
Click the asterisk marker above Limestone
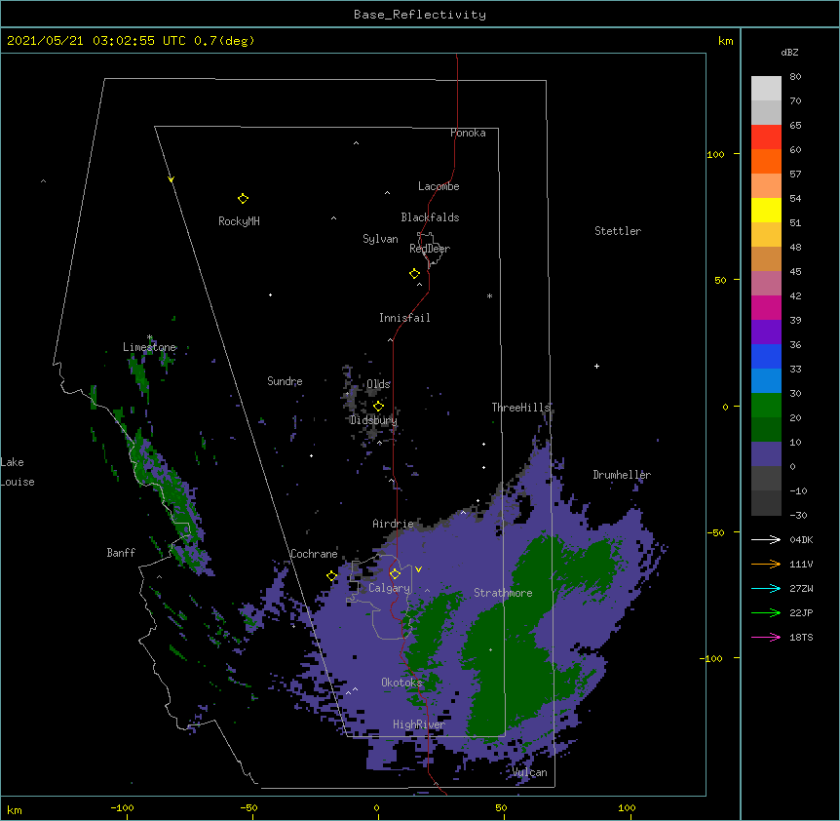[x=149, y=337]
